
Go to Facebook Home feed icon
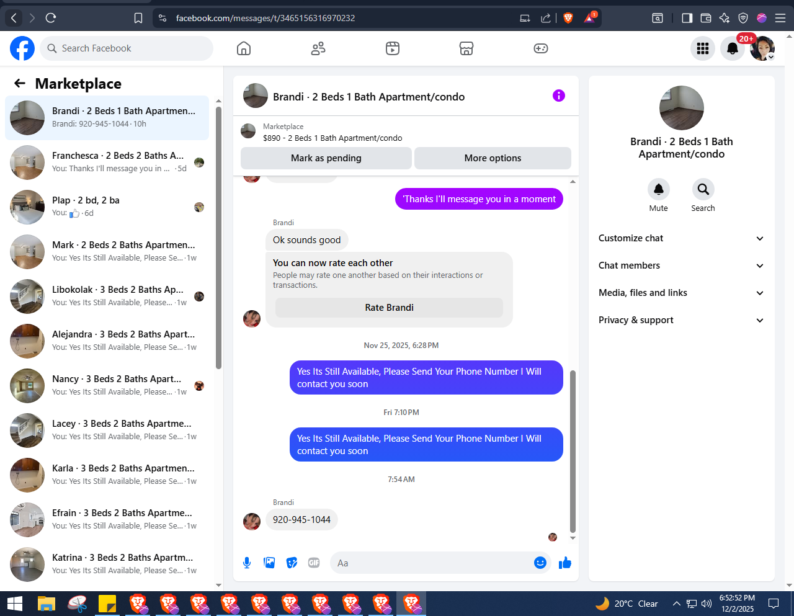point(244,48)
